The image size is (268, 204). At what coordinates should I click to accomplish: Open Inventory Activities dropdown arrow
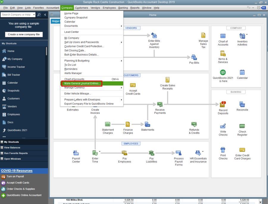tap(247, 34)
